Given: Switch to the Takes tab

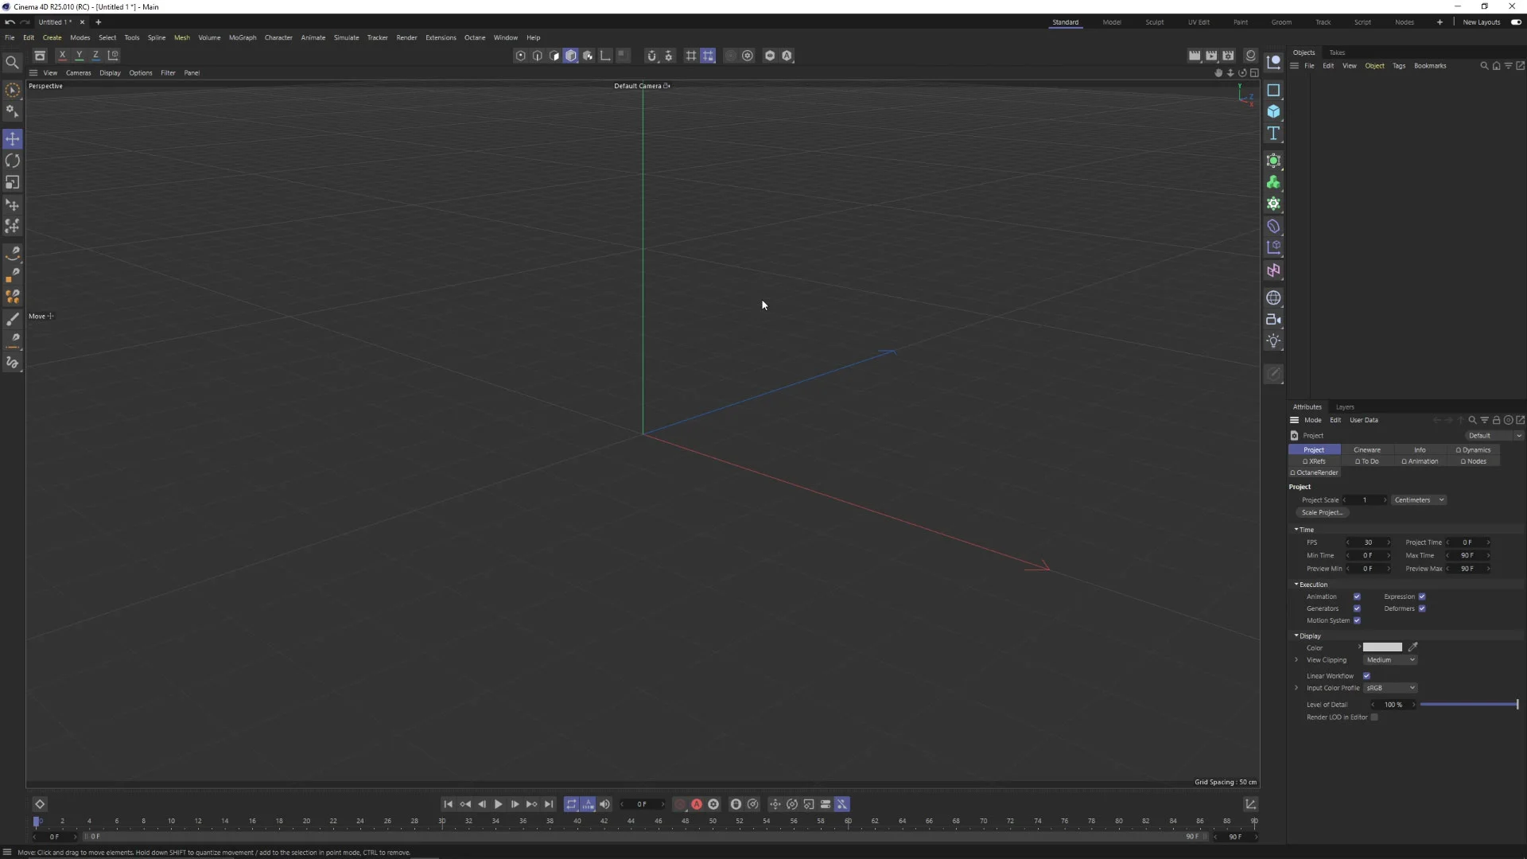Looking at the screenshot, I should click(x=1337, y=52).
